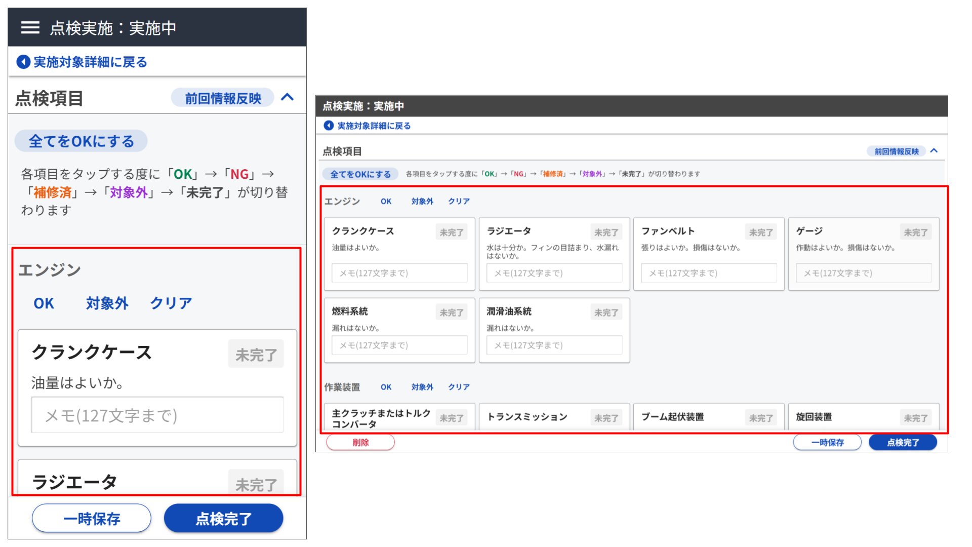
Task: Toggle クランクケース status from 未完了
Action: [256, 354]
